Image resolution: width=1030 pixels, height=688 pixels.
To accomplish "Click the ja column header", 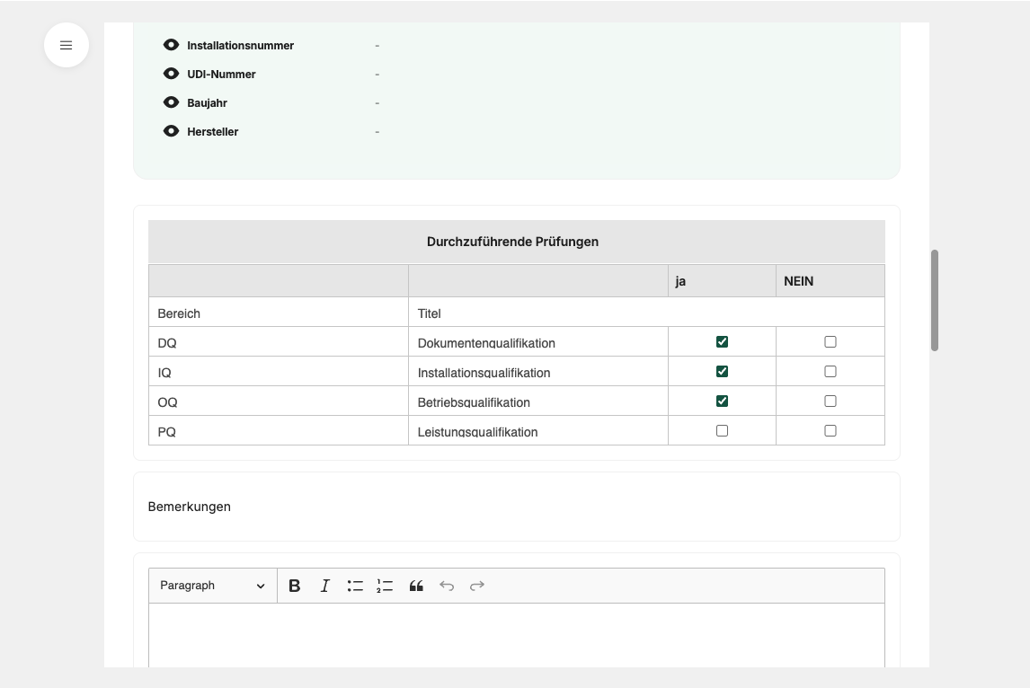I will (722, 281).
